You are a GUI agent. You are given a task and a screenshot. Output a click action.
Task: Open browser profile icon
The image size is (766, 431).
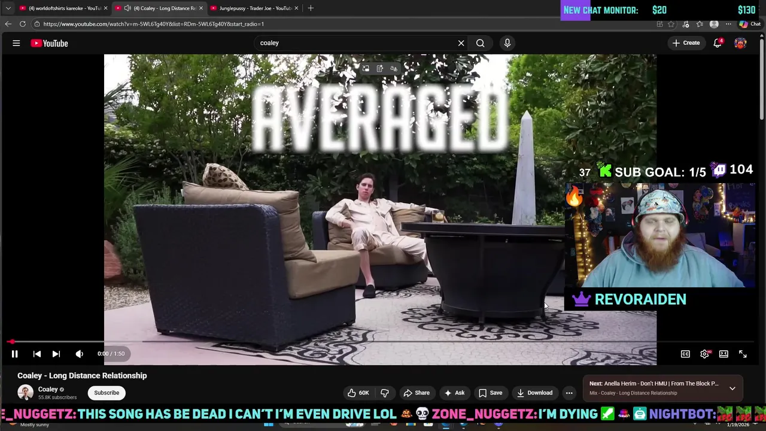click(714, 24)
